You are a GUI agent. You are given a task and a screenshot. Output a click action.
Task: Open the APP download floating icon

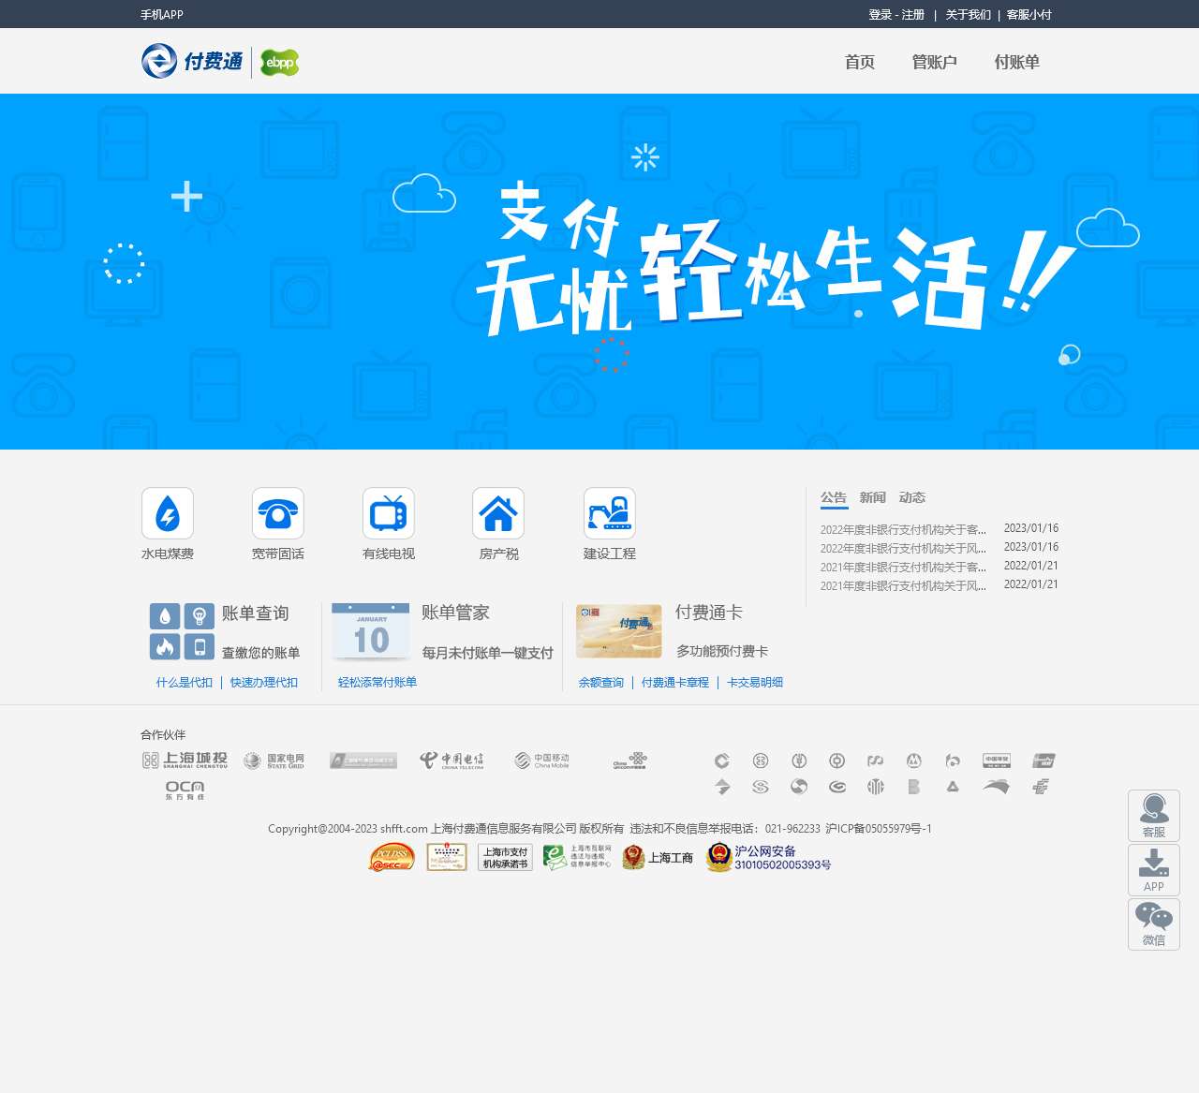[1154, 870]
